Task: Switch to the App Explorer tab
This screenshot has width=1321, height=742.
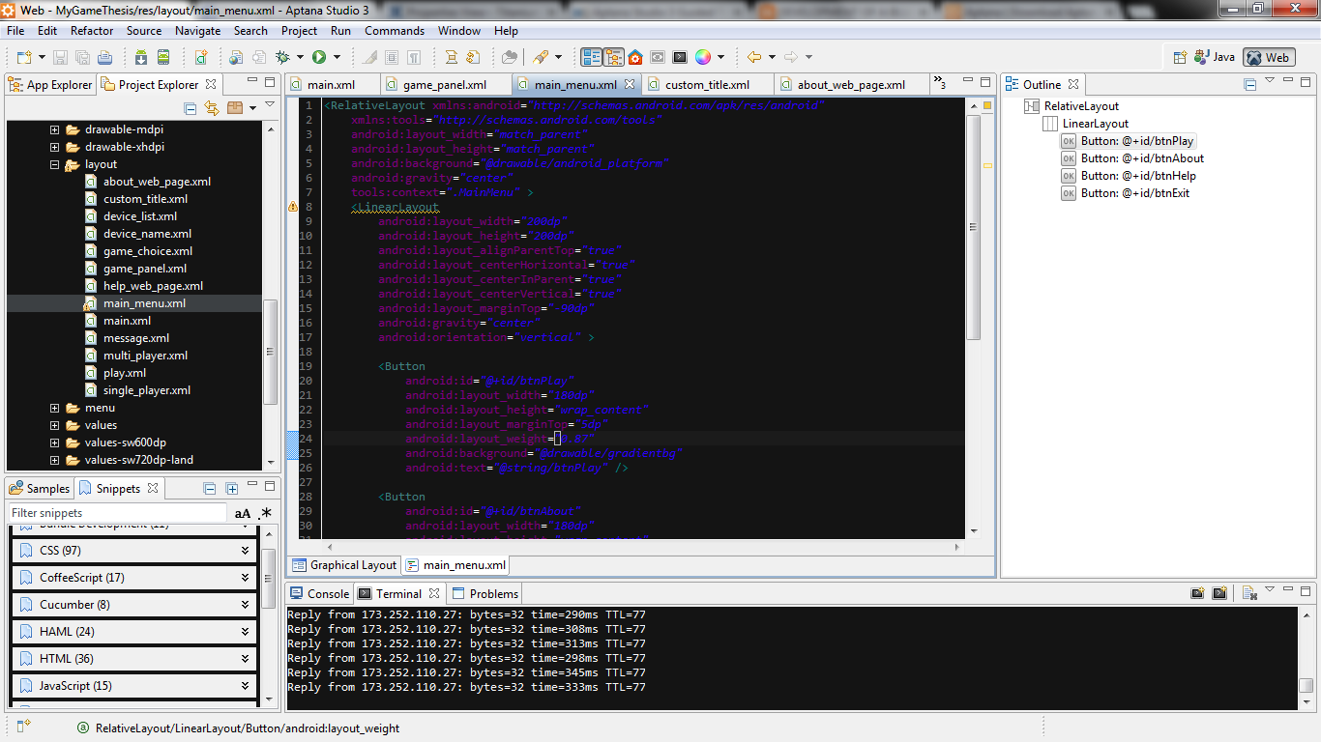Action: point(50,85)
